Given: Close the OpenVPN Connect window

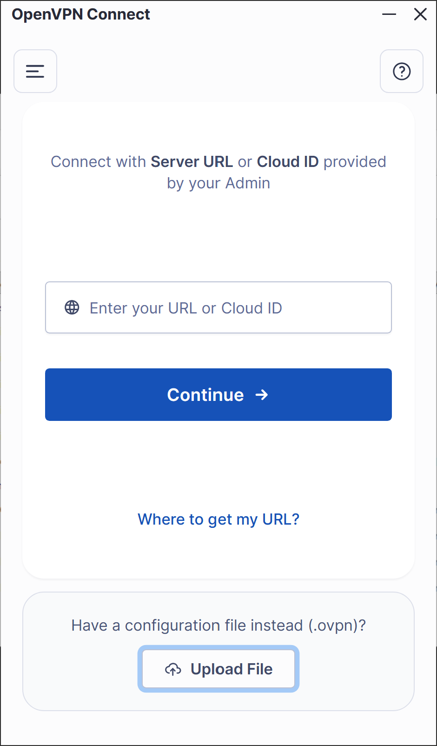Looking at the screenshot, I should pos(420,14).
